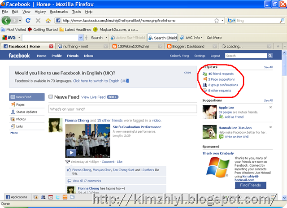Open Fionna Cheng's profile thumbnail in the feed
The height and width of the screenshot is (208, 287).
(x=56, y=125)
